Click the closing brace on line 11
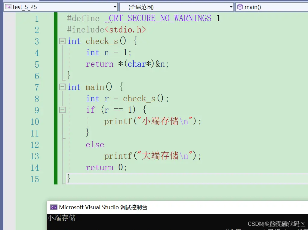The image size is (308, 230). coord(88,132)
